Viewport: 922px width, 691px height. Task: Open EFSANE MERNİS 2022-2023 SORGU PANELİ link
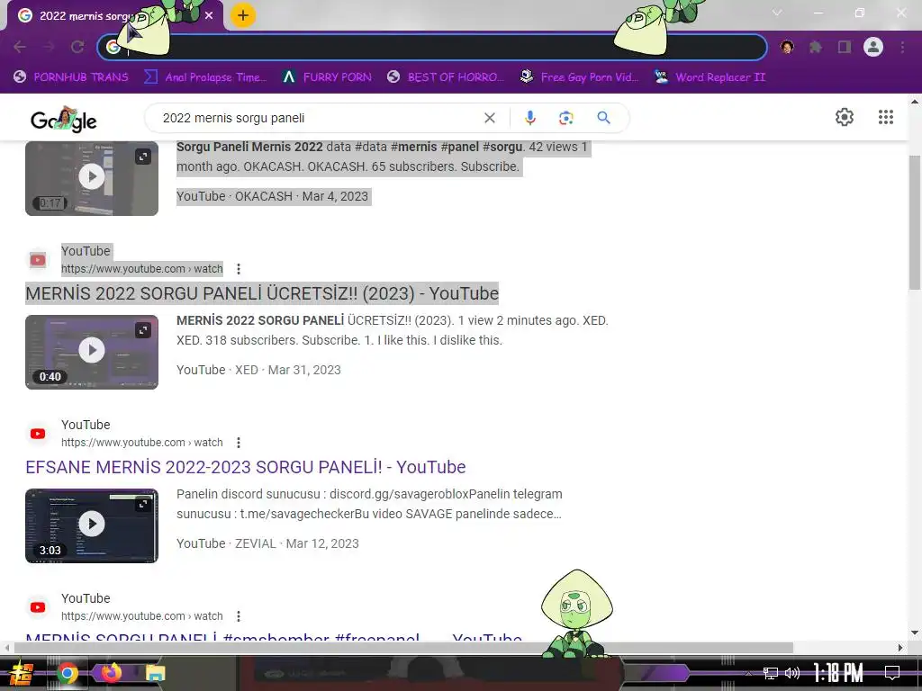pyautogui.click(x=245, y=467)
